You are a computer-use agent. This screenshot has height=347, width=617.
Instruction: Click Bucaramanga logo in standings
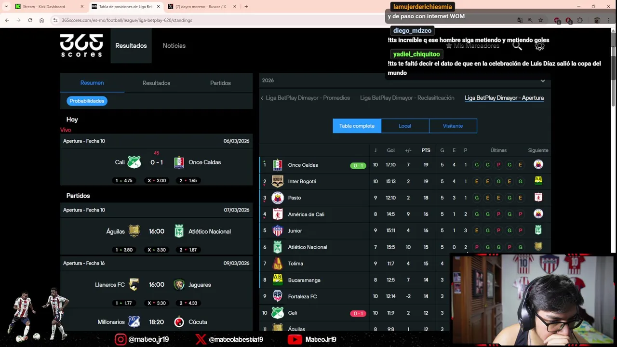tap(278, 280)
